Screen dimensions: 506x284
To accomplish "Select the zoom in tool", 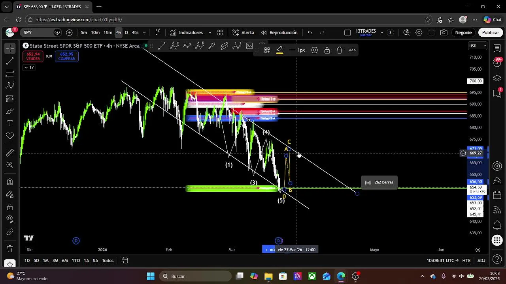I will pos(10,165).
